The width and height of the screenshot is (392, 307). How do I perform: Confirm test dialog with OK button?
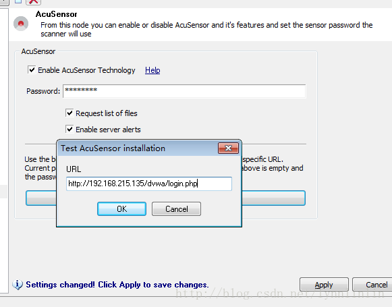tap(121, 208)
